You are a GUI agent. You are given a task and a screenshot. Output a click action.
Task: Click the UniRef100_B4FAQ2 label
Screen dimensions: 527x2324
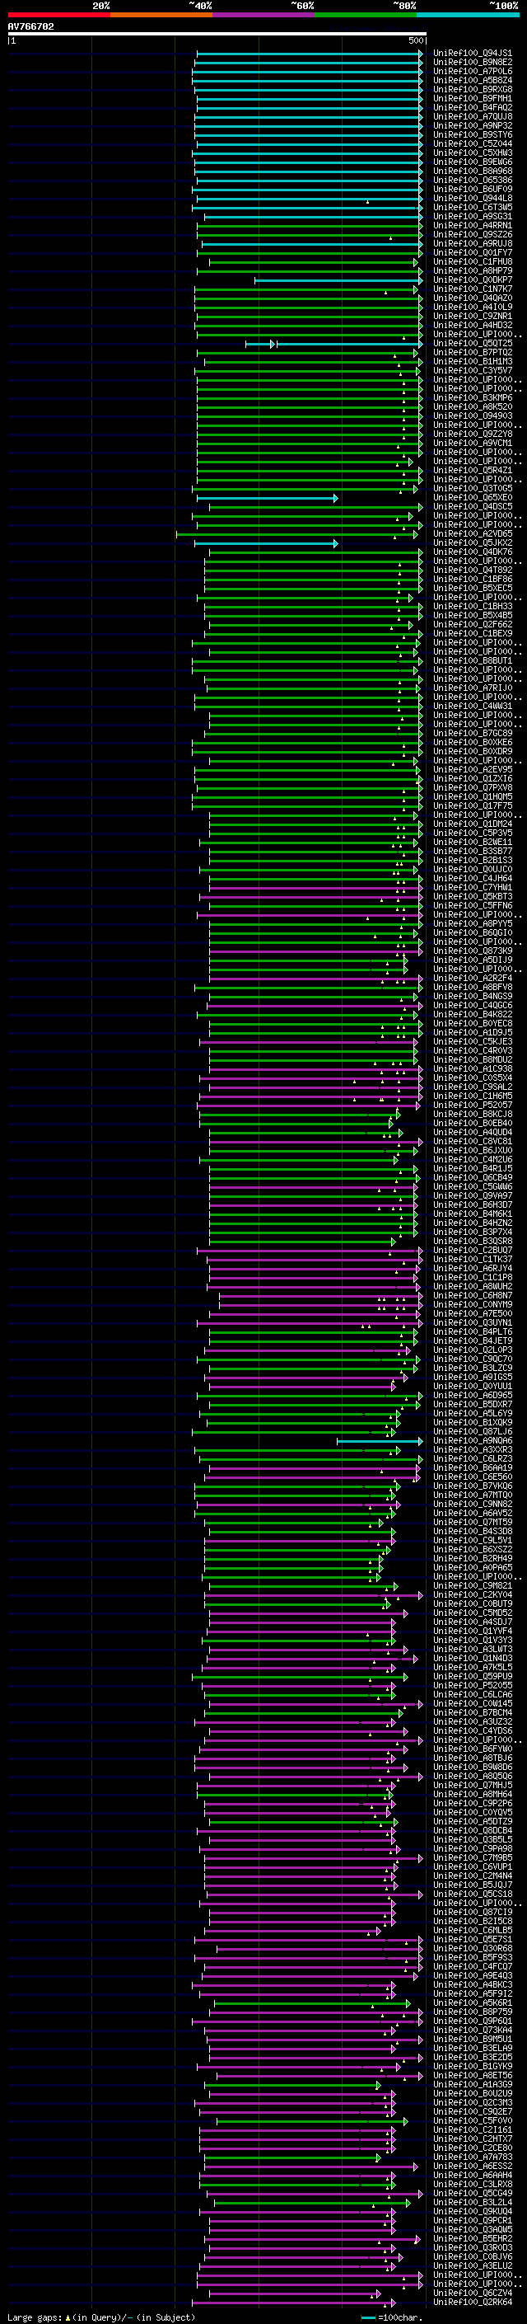[x=472, y=107]
